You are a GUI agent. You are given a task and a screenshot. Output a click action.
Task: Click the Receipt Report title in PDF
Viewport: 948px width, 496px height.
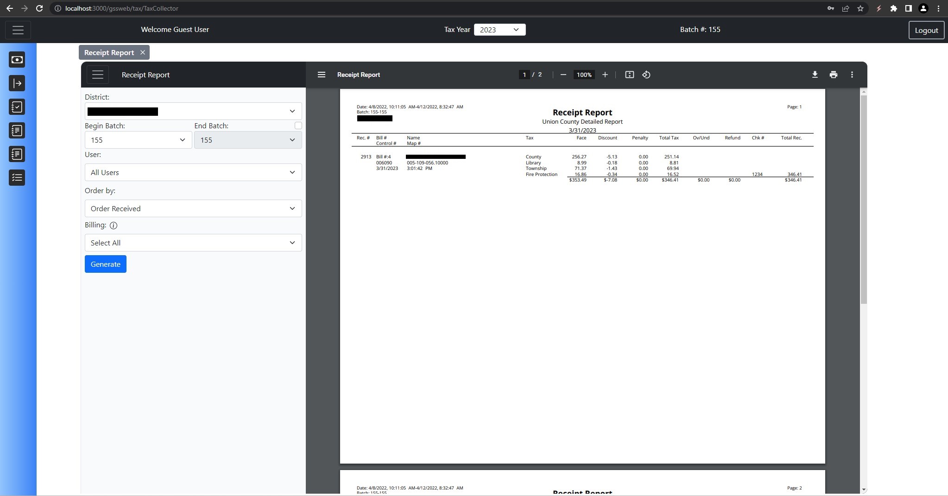pyautogui.click(x=582, y=113)
